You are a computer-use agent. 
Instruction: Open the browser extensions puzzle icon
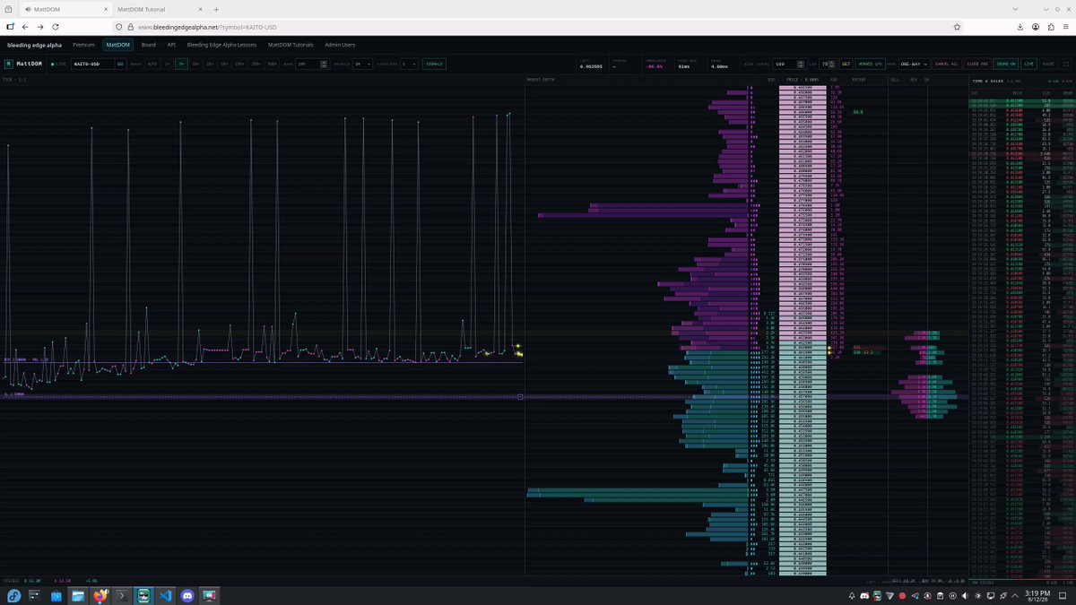pos(1051,27)
